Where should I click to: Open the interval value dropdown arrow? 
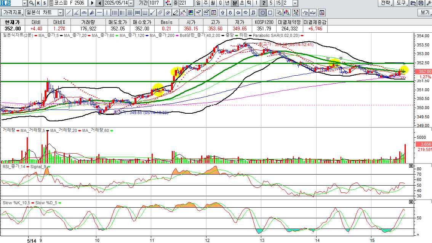(x=295, y=3)
